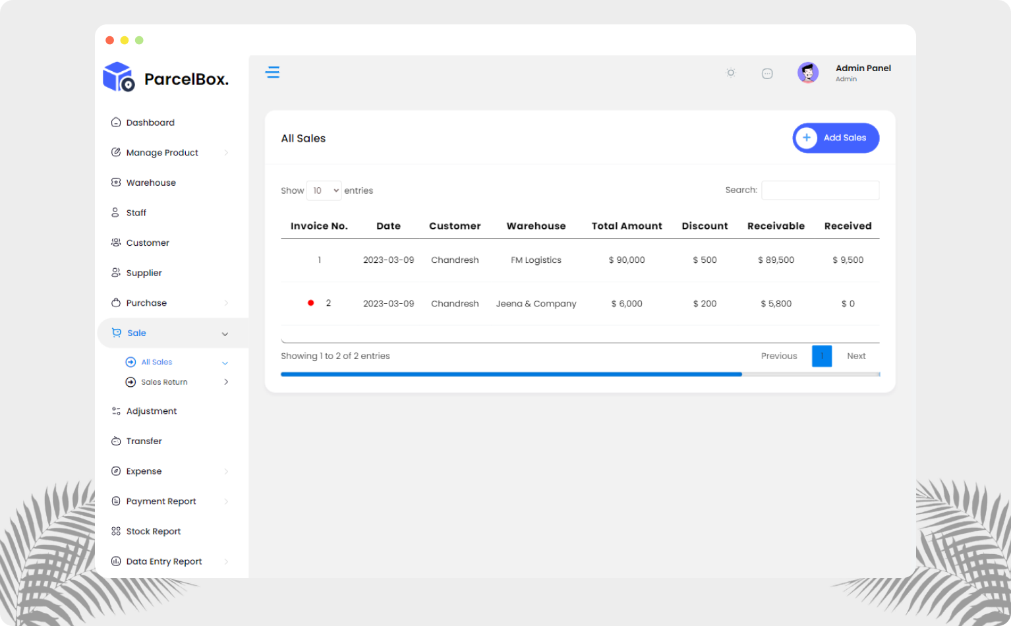This screenshot has width=1011, height=626.
Task: Open the Supplier section icon
Action: (116, 273)
